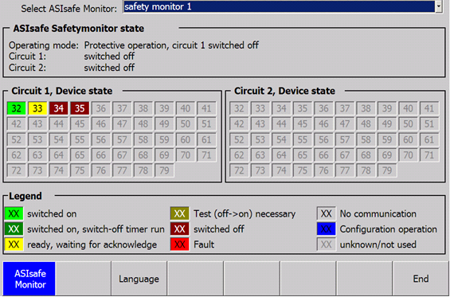Image resolution: width=450 pixels, height=297 pixels.
Task: Click the 'Select ASIsafe Monitor:' label
Action: pos(69,9)
